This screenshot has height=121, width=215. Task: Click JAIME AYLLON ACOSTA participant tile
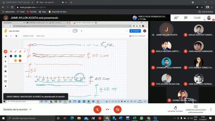pyautogui.click(x=166, y=29)
